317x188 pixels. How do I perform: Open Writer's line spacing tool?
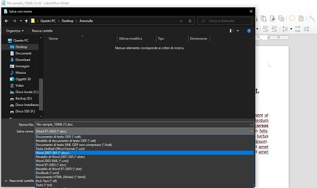tap(285, 29)
